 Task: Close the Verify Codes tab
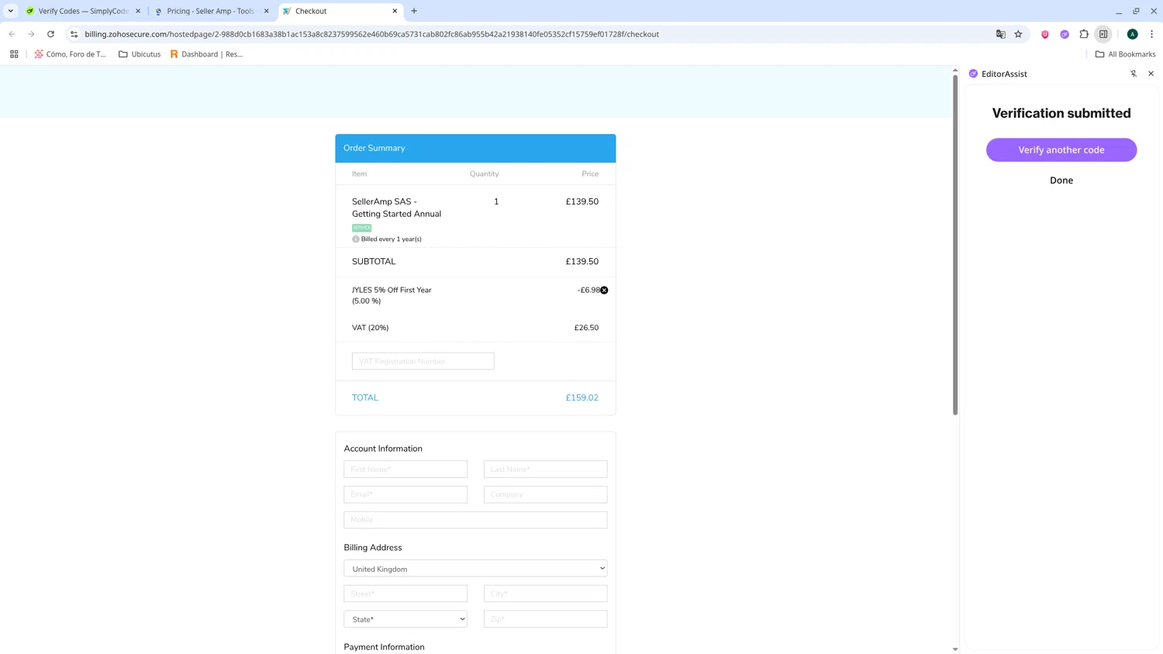138,11
